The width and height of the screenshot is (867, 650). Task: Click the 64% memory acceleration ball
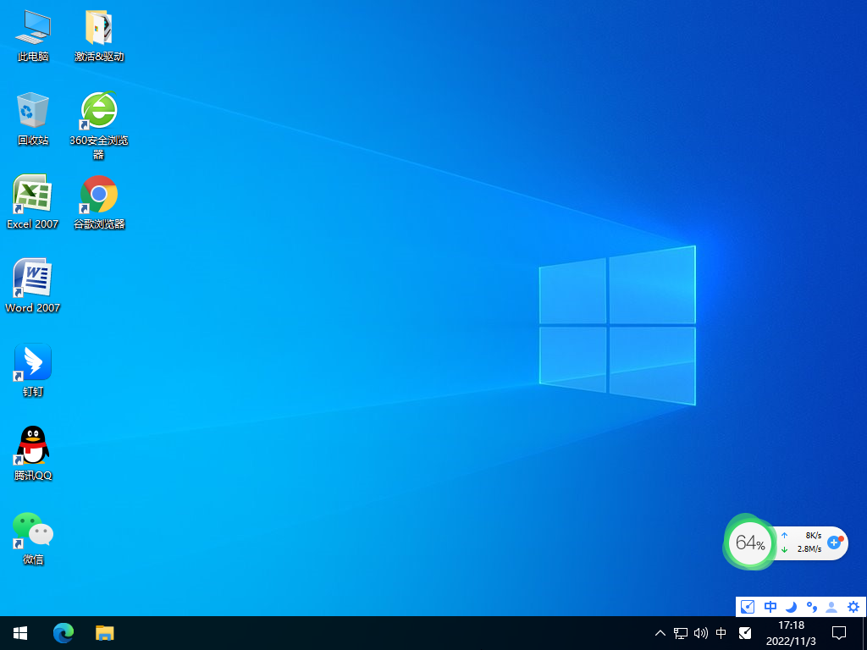(x=749, y=543)
